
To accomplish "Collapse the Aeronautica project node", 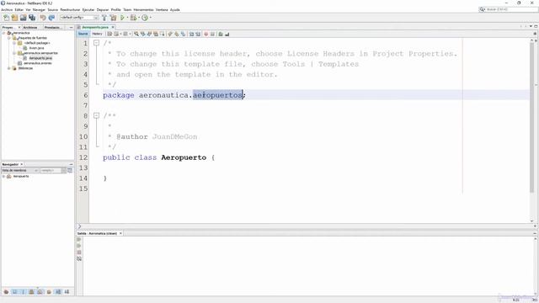I will pyautogui.click(x=3, y=33).
